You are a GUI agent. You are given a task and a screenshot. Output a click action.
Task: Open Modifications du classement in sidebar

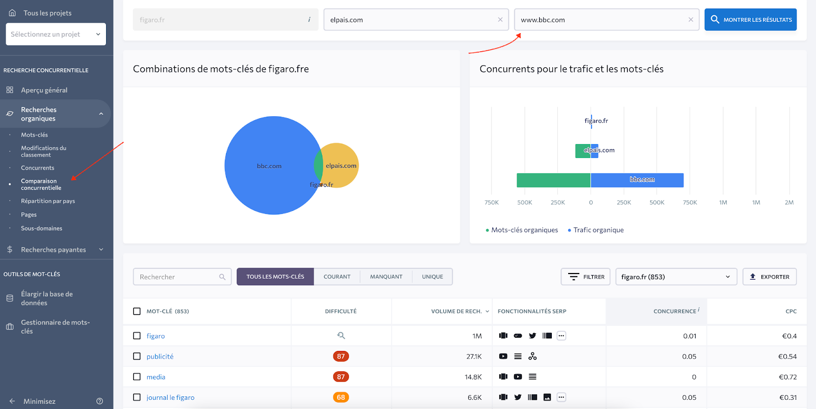click(43, 151)
